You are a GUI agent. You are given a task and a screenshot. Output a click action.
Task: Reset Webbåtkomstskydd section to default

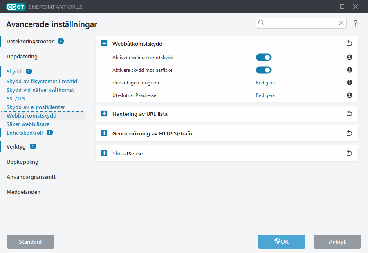[349, 43]
